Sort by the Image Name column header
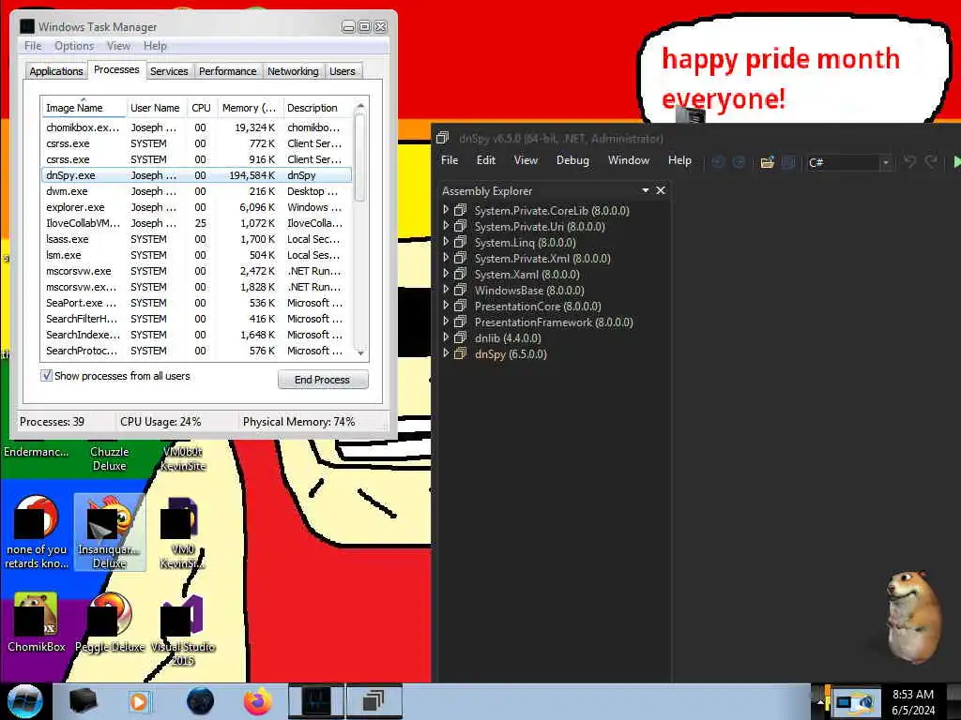Image resolution: width=961 pixels, height=720 pixels. [x=84, y=108]
